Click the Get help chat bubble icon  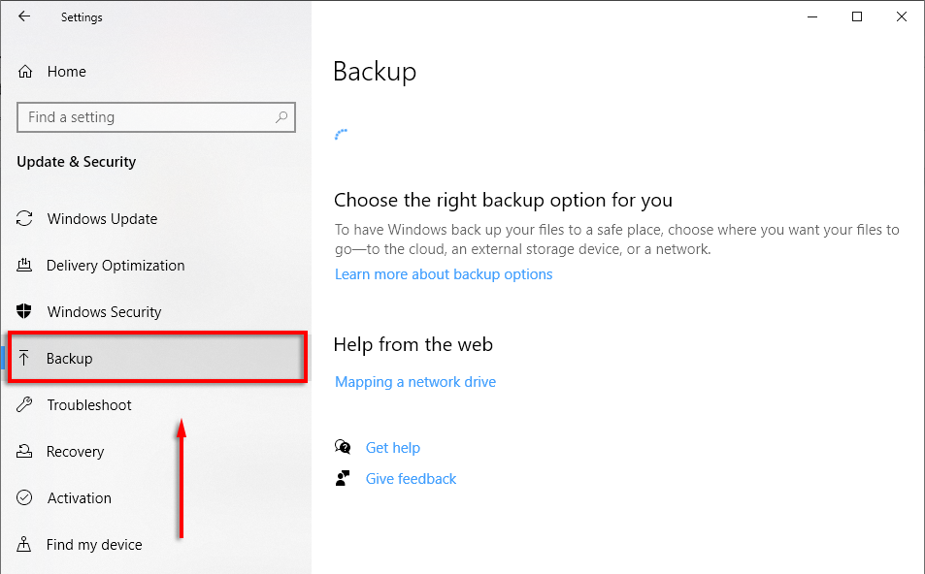click(x=343, y=447)
